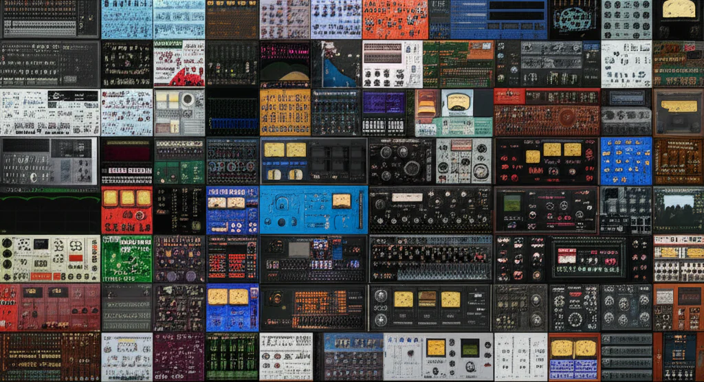This screenshot has height=382, width=704.
Task: Open the bright blue plugin with single VU meter
Action: 313,210
